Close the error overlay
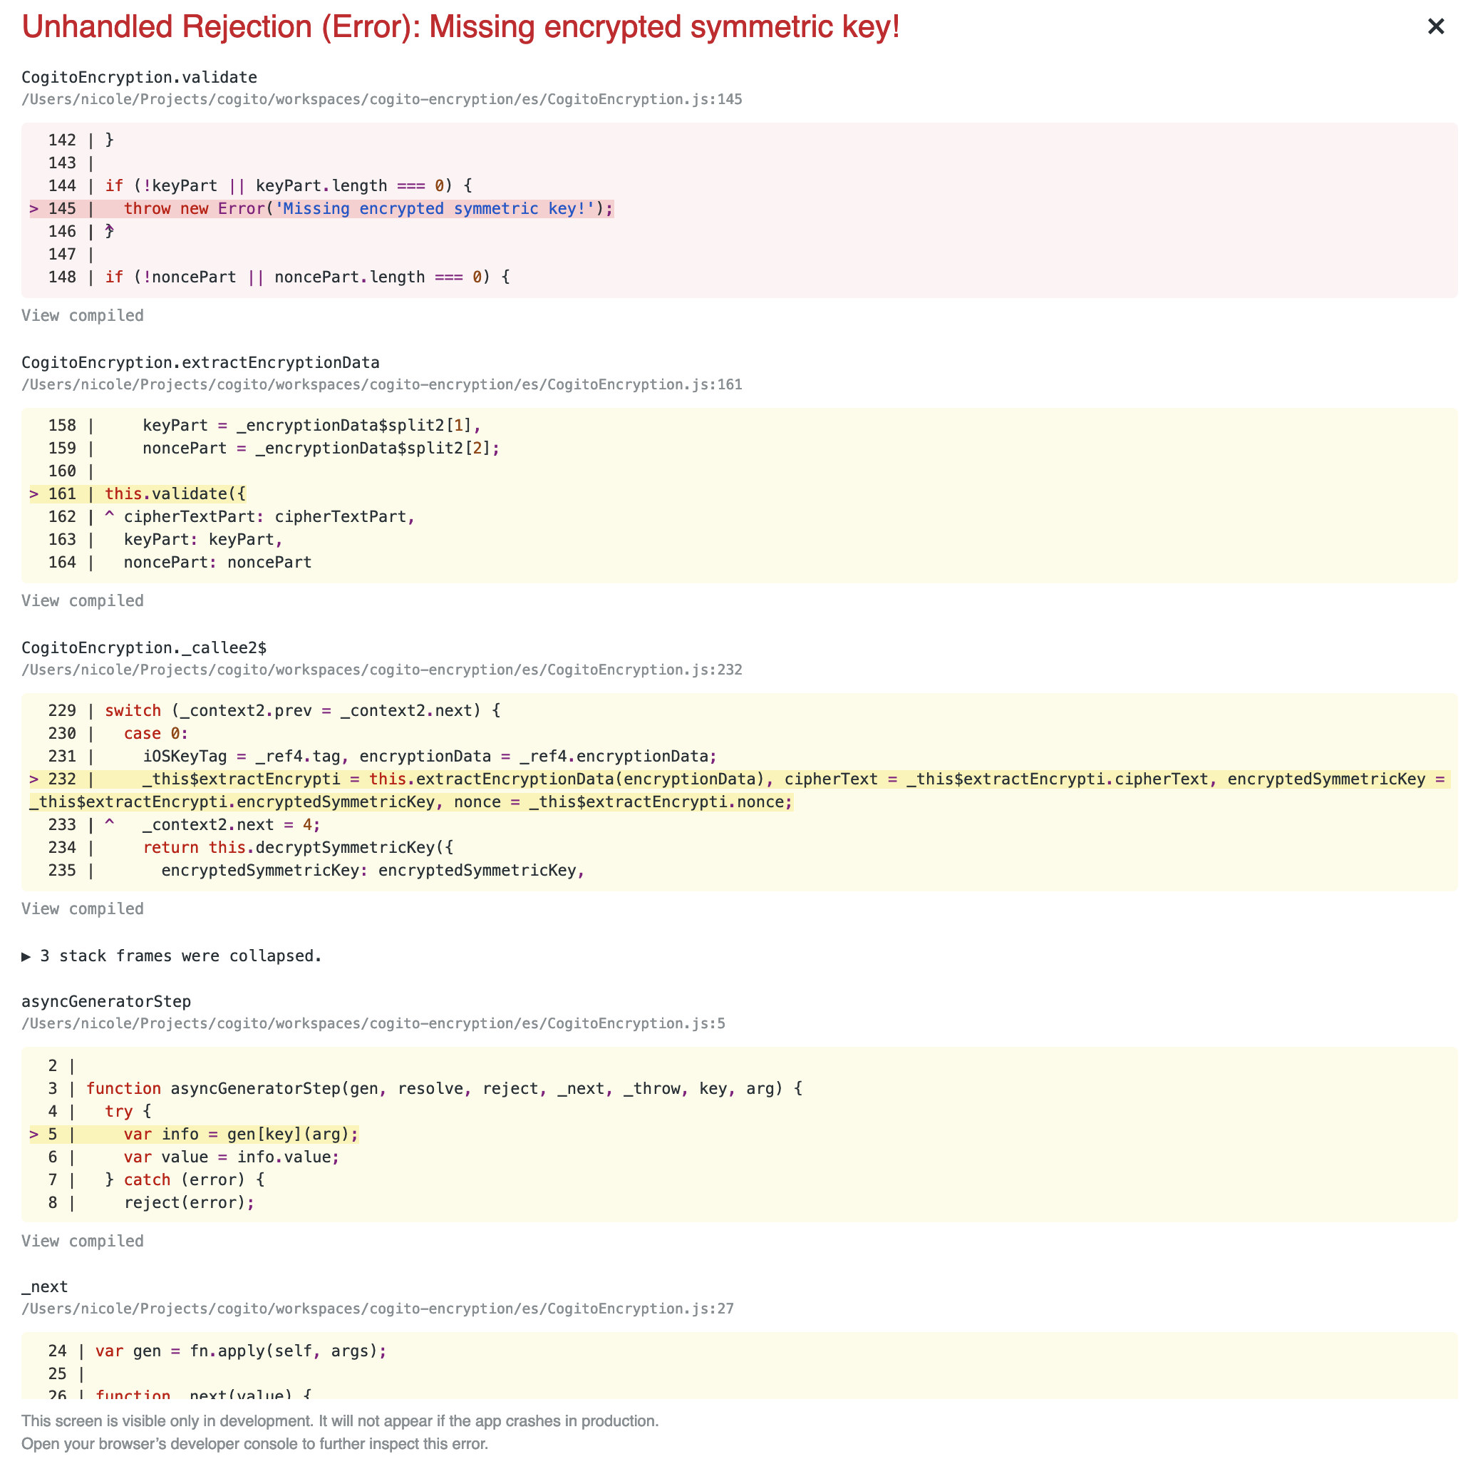Viewport: 1468px width, 1459px height. (x=1436, y=26)
